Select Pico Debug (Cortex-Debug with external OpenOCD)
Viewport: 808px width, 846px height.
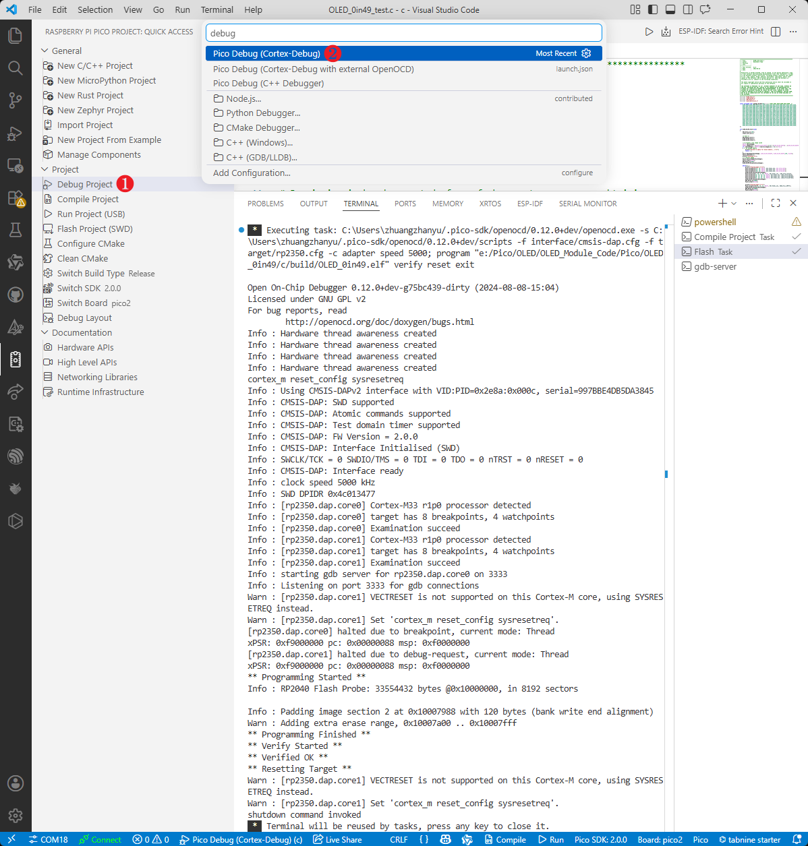pyautogui.click(x=403, y=69)
